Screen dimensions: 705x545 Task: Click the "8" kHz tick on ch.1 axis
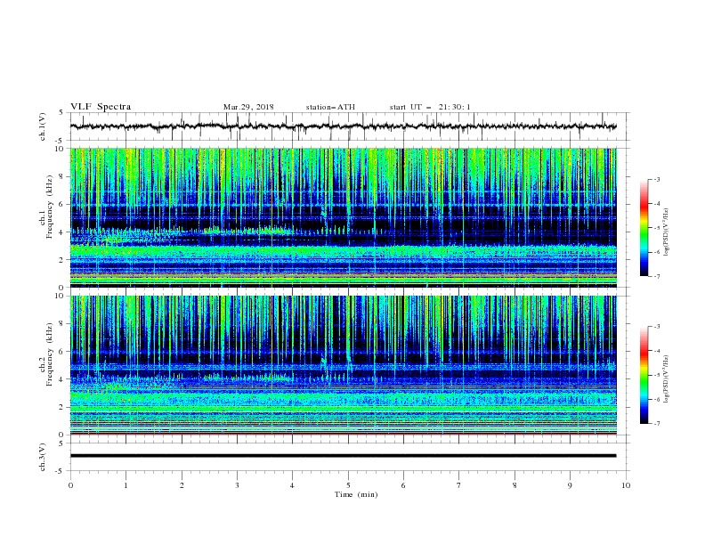(62, 176)
